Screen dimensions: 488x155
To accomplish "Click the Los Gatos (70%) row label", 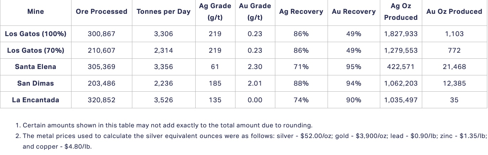I will pos(36,51).
